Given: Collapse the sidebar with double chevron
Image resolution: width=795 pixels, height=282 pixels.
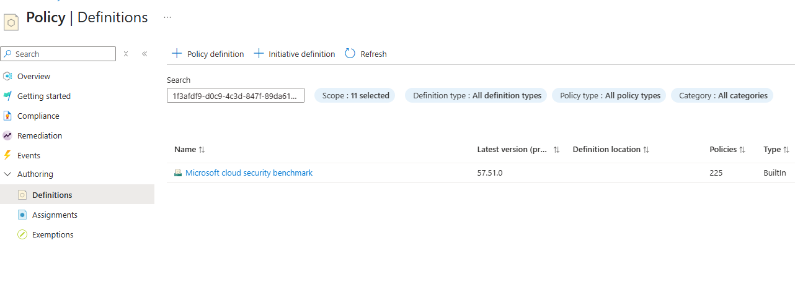Looking at the screenshot, I should coord(144,54).
